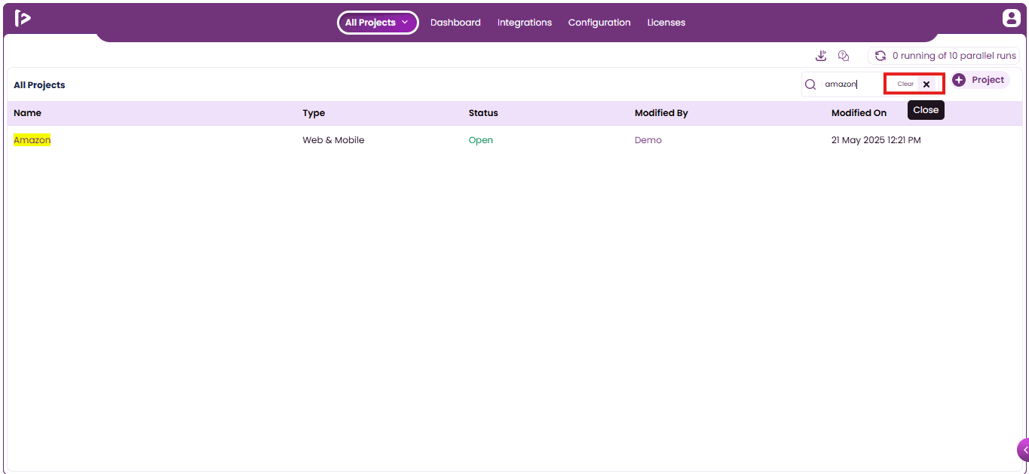
Task: Expand the side panel arrow at right edge
Action: coord(1024,450)
